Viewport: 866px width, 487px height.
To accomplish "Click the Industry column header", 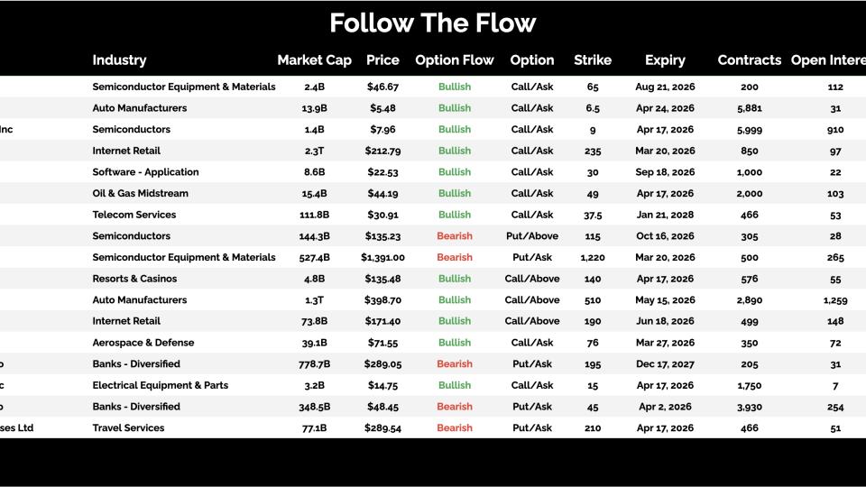I will 119,60.
